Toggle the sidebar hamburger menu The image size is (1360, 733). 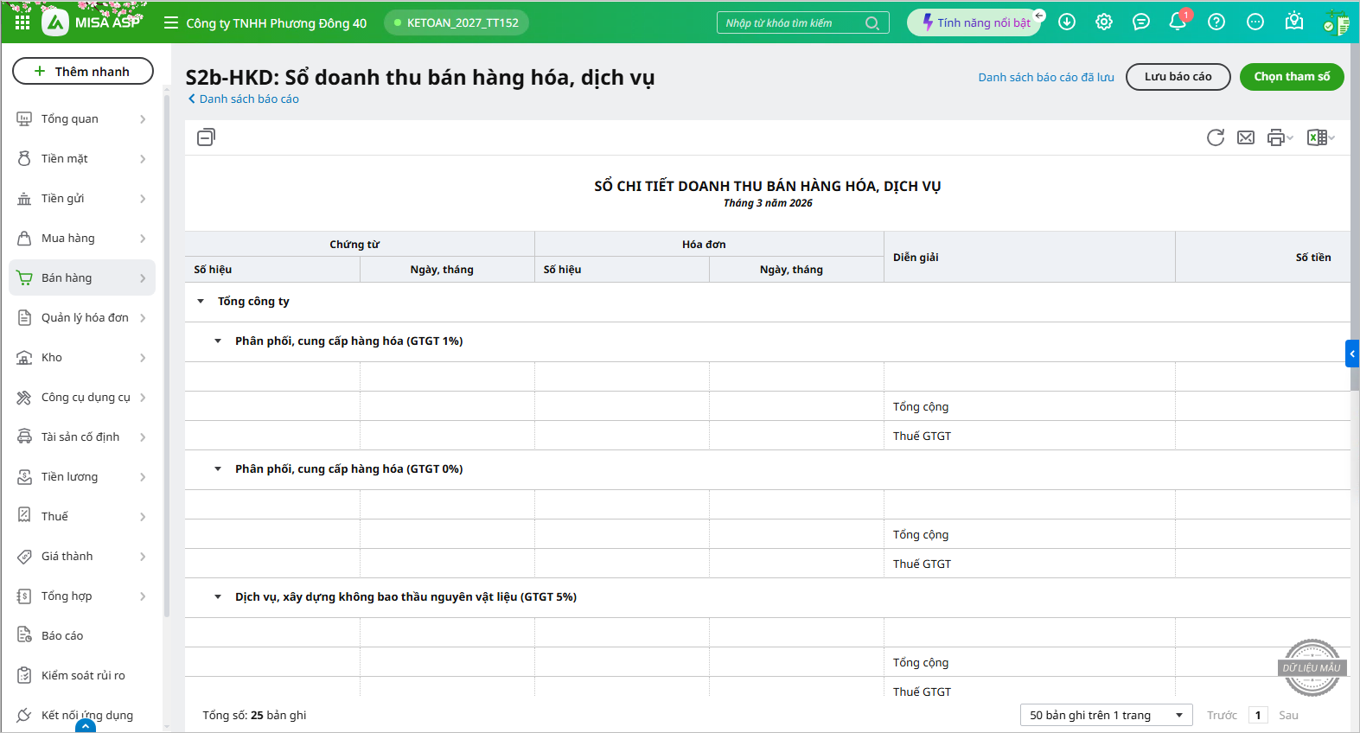(x=171, y=22)
